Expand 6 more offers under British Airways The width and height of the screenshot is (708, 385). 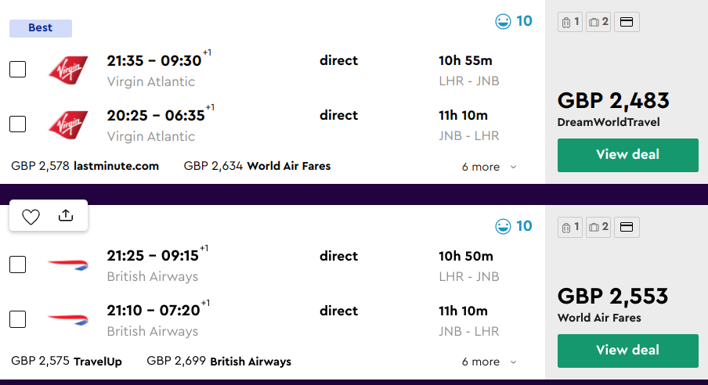(489, 362)
